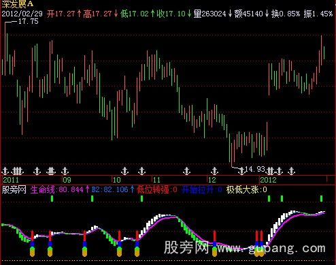
Task: Click the 14.93 lowest price label
Action: click(x=255, y=169)
